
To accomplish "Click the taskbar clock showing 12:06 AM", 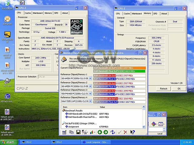I will point(187,142).
